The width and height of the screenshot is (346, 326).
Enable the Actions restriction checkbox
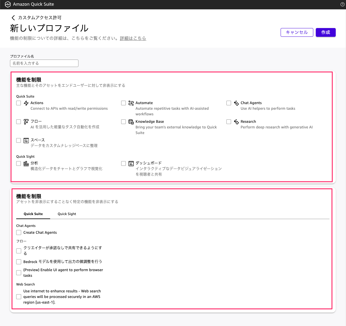(19, 103)
